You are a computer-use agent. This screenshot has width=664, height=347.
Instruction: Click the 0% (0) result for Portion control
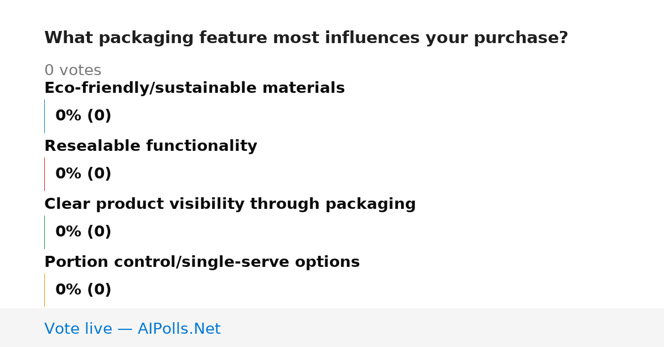pyautogui.click(x=83, y=290)
